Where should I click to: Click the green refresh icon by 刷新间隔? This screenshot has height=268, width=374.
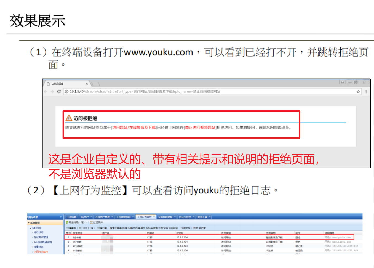67,222
